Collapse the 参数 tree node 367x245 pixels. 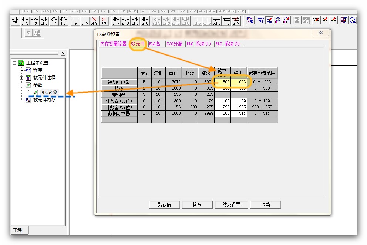22,85
